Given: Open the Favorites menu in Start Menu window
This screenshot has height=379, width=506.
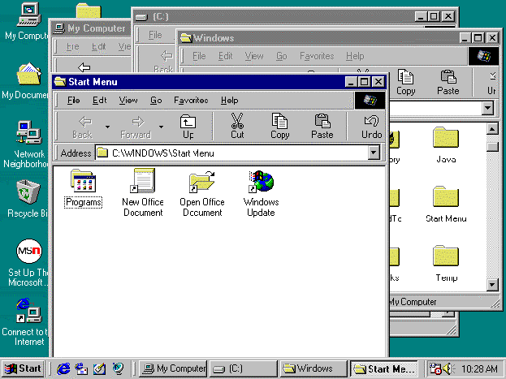Looking at the screenshot, I should (x=191, y=100).
